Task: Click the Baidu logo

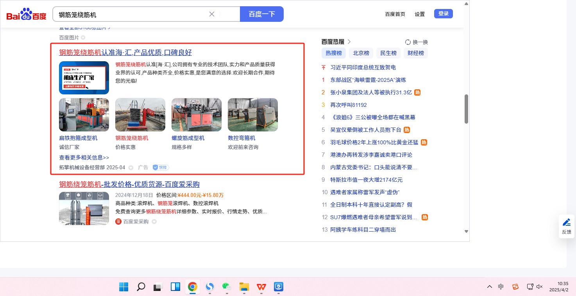Action: (x=26, y=14)
